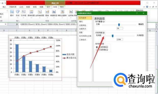Click the Picture (图片) insert icon
The width and height of the screenshot is (158, 94).
point(12,12)
